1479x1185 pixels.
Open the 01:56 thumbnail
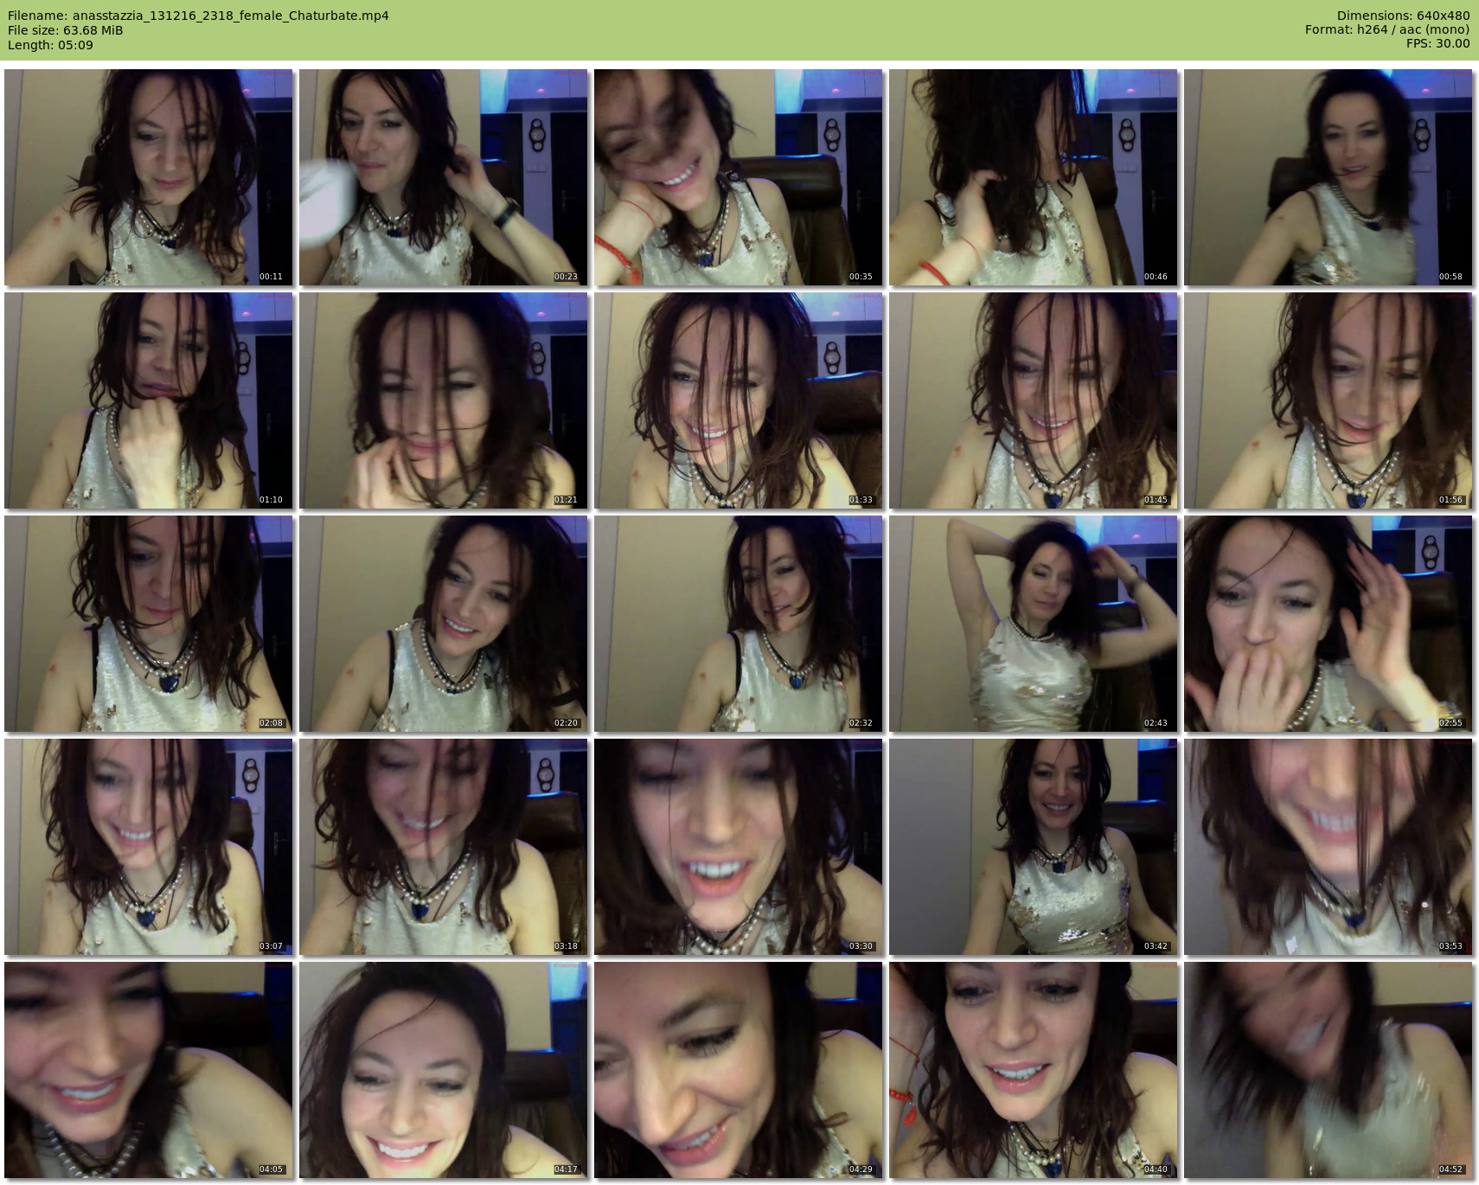click(x=1329, y=400)
